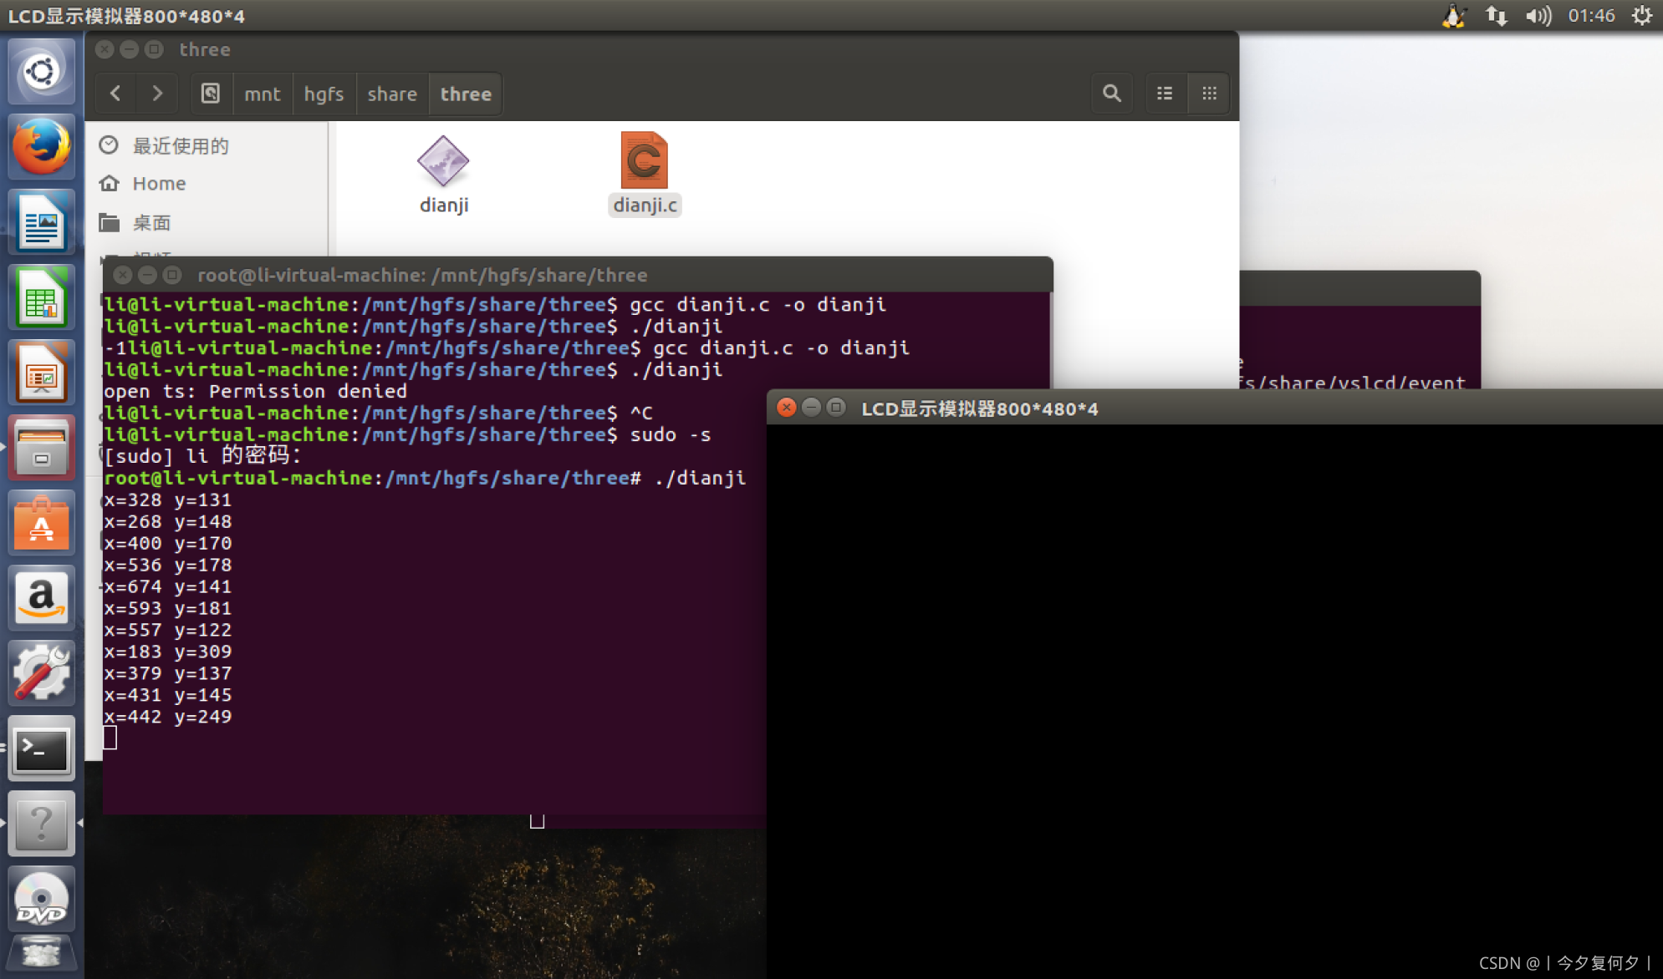Open the update indicator menu in top bar

coord(1496,15)
